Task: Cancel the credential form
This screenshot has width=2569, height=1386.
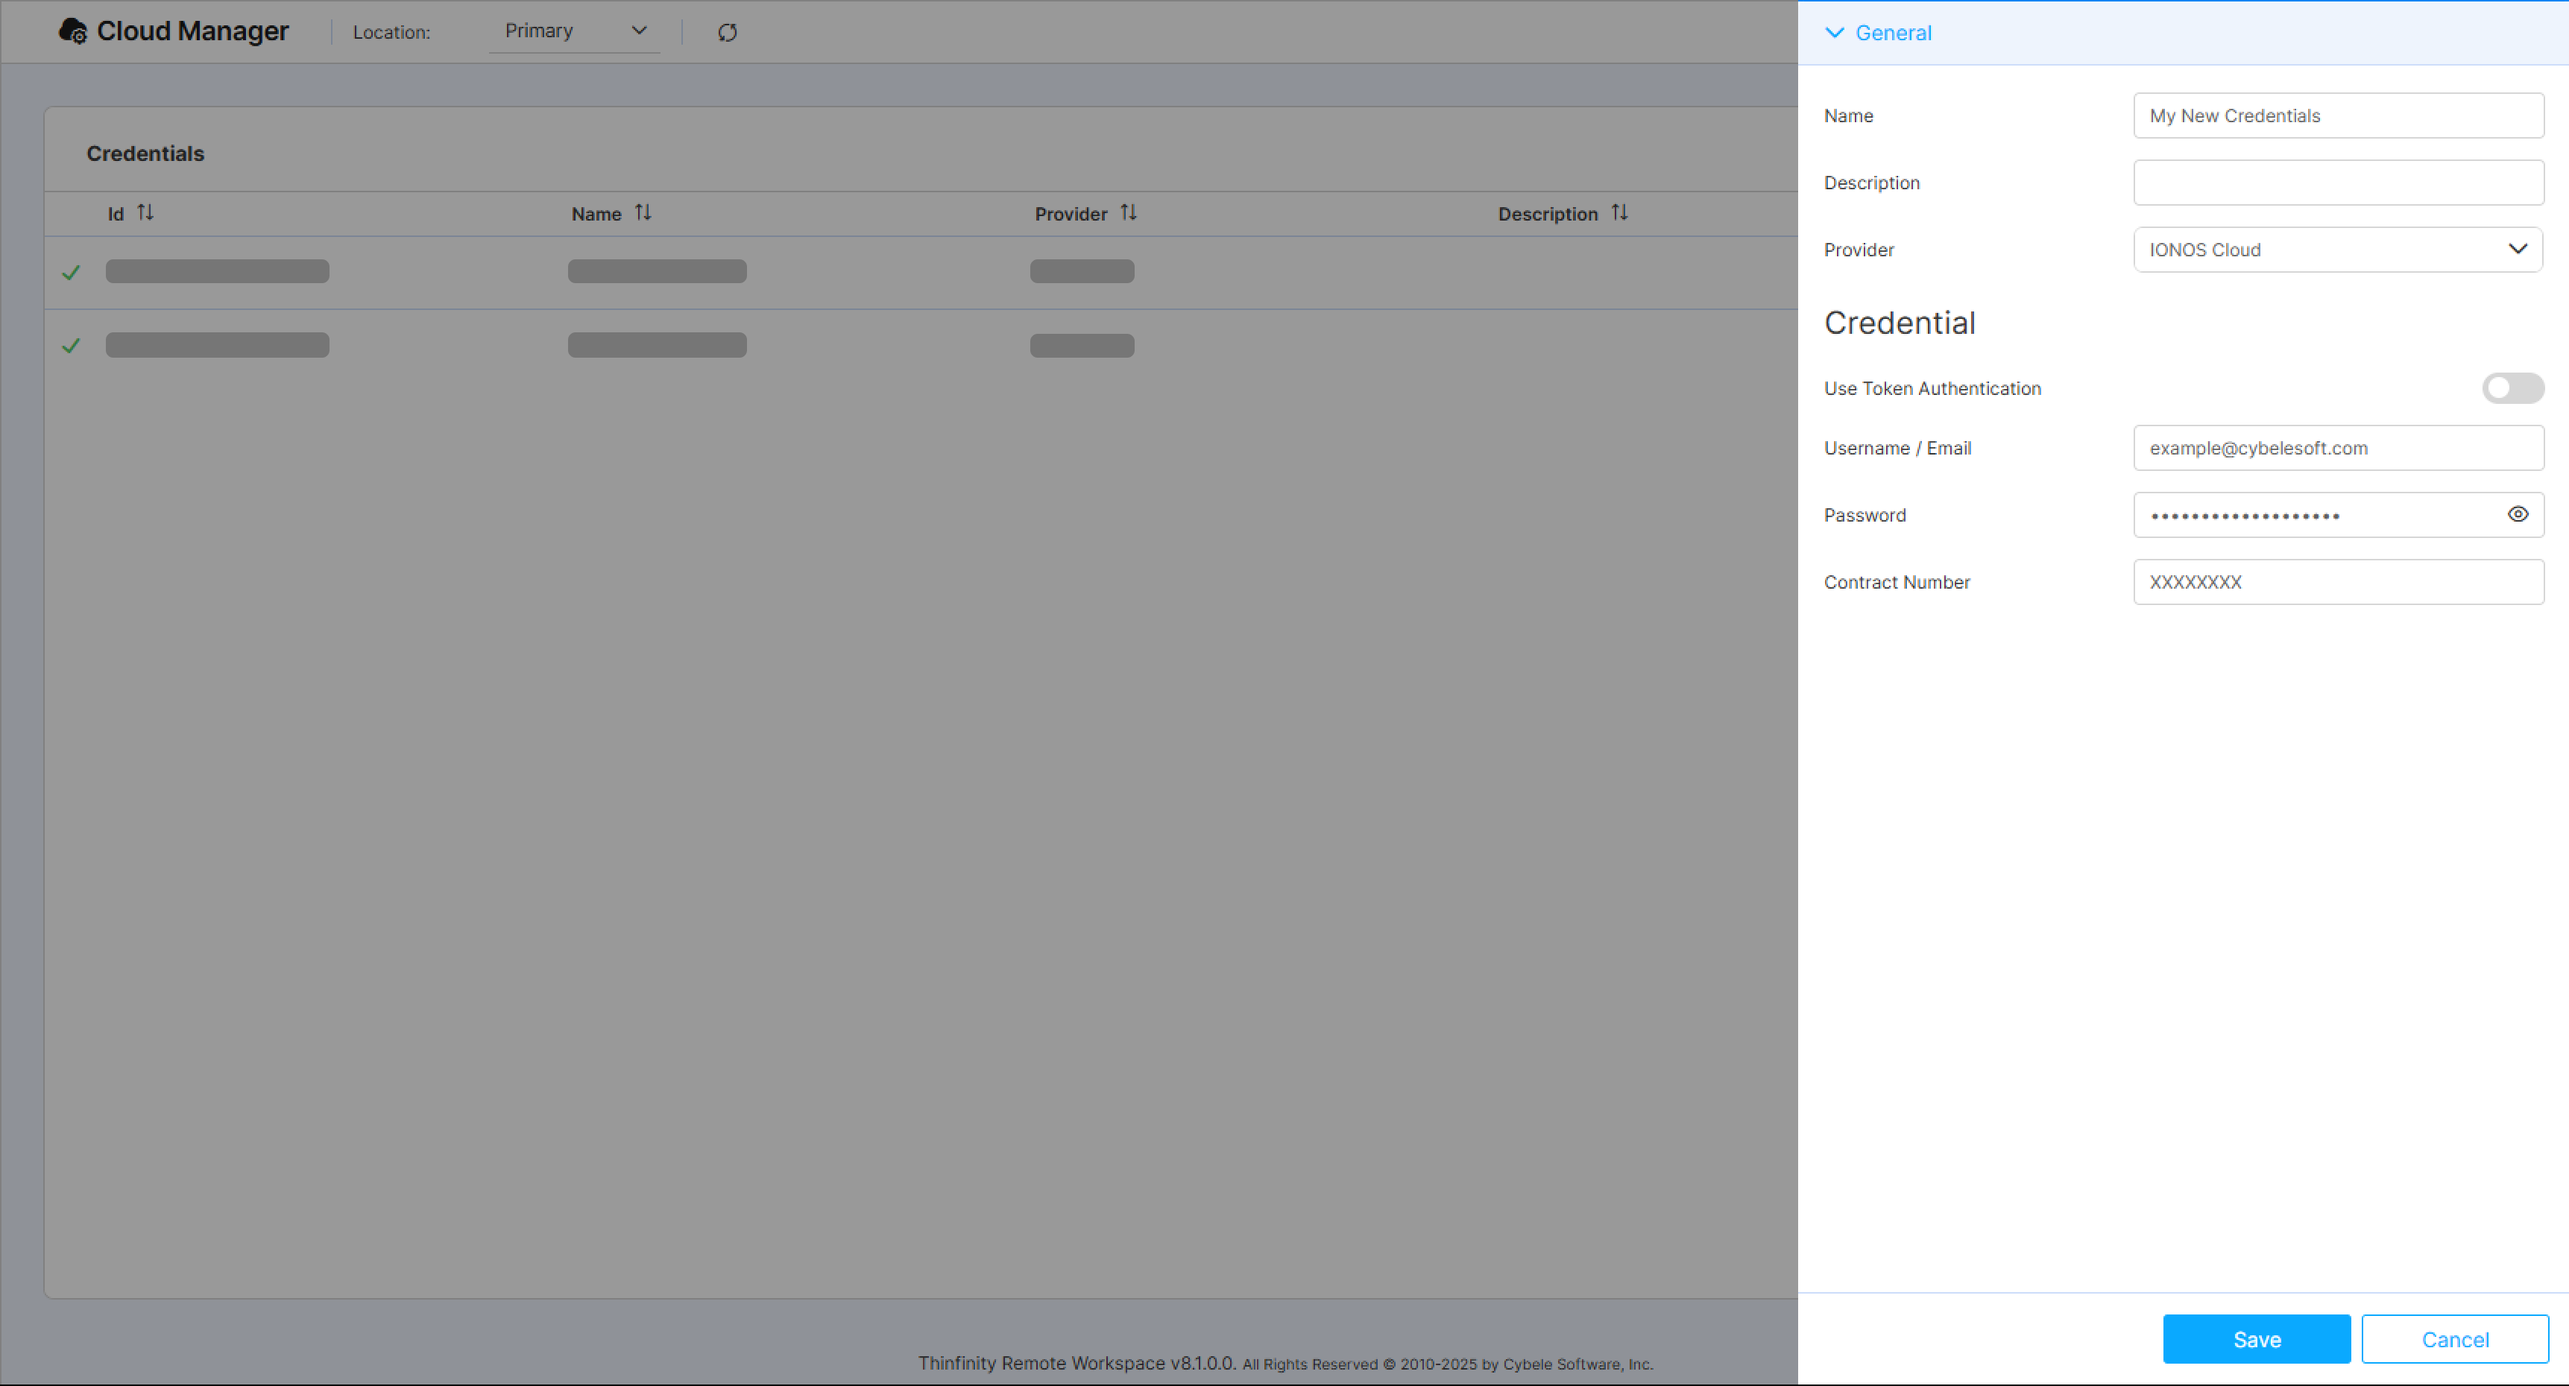Action: click(2454, 1339)
